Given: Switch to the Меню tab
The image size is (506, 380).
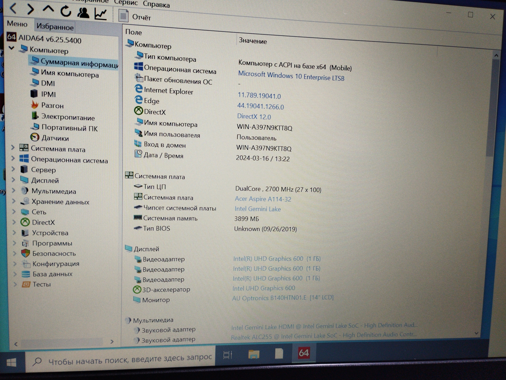Looking at the screenshot, I should [x=17, y=24].
